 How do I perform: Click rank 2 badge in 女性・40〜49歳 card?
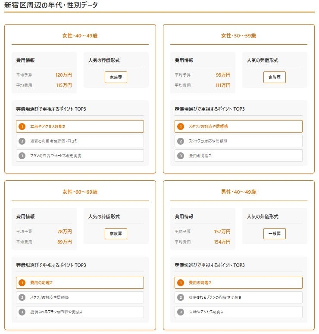(x=22, y=141)
